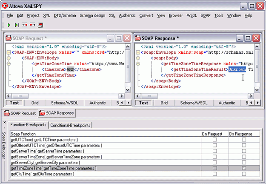The image size is (266, 184).
Task: Open the WSDL menu
Action: tap(192, 15)
